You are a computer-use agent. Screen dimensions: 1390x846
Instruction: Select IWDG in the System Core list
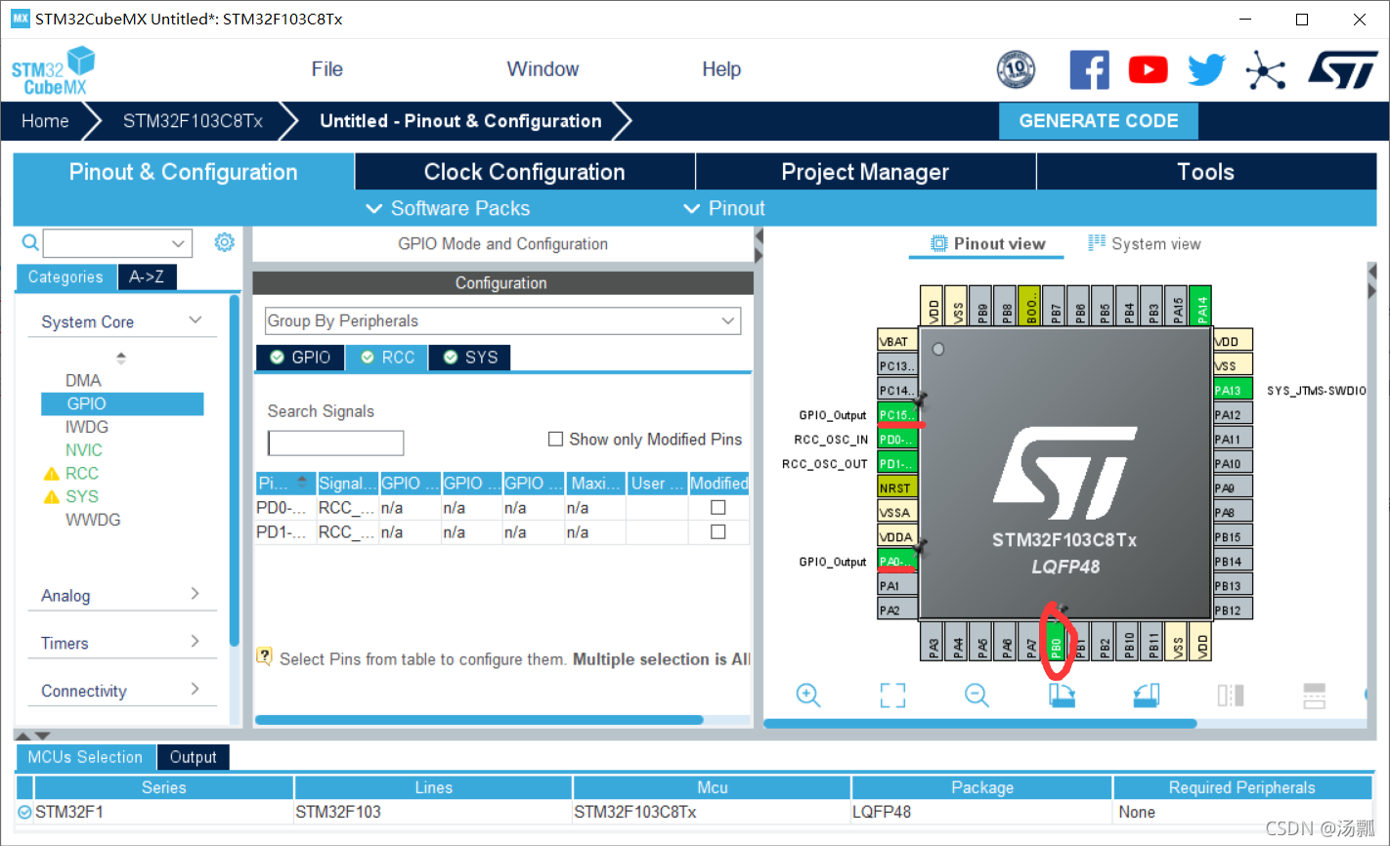coord(87,427)
